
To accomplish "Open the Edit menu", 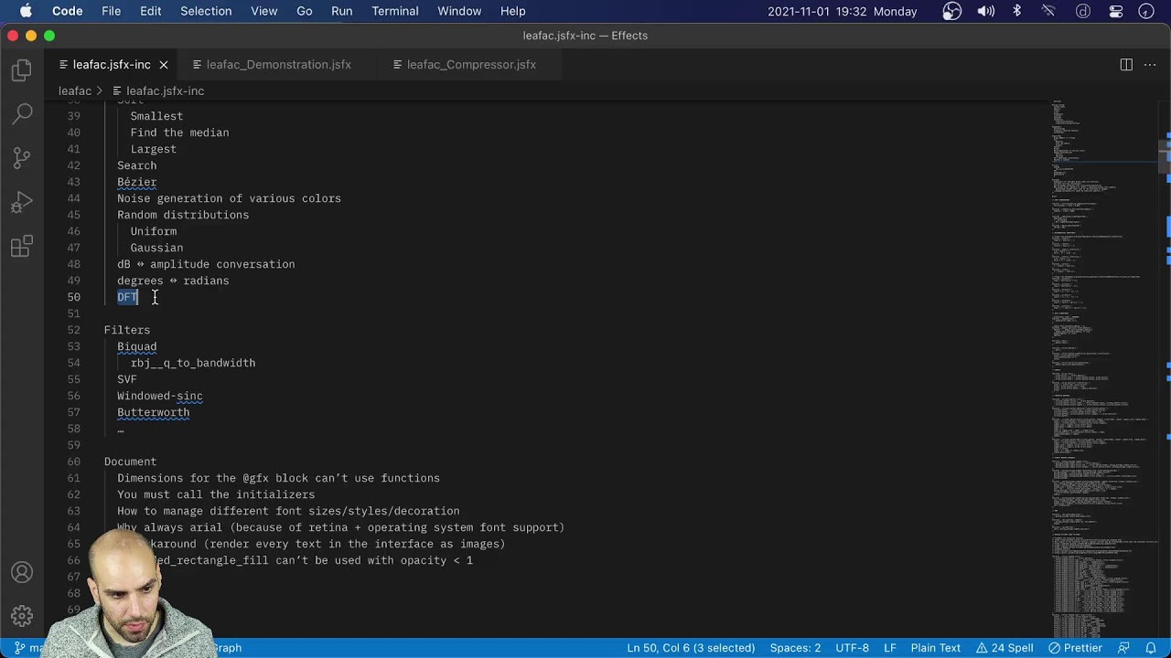I will click(151, 11).
